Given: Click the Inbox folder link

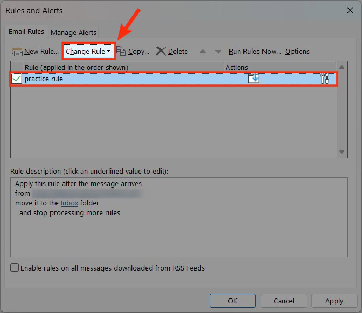Looking at the screenshot, I should click(69, 203).
